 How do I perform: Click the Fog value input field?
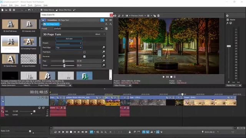(89, 61)
